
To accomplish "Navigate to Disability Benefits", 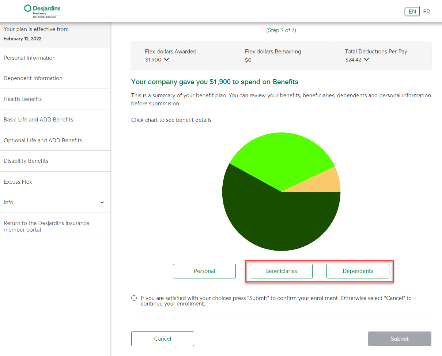I will pyautogui.click(x=26, y=161).
